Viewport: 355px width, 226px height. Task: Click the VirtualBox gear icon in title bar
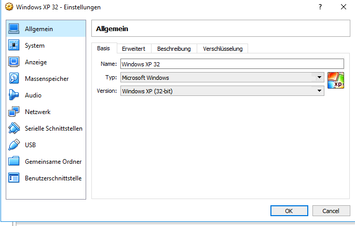(9, 7)
